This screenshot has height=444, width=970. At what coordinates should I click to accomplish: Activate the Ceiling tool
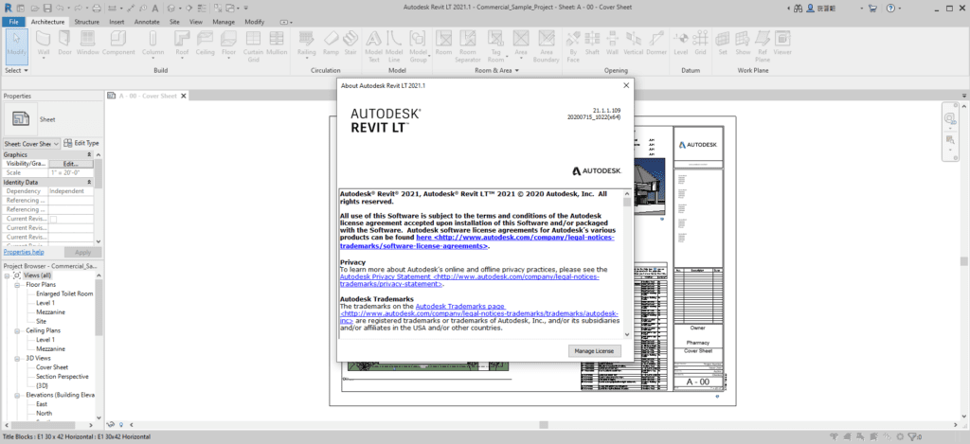[x=205, y=44]
